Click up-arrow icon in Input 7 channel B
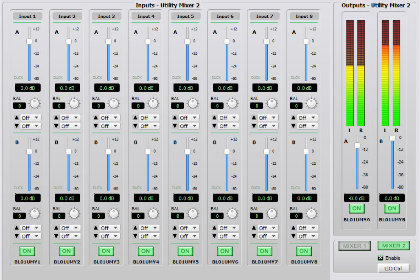The height and width of the screenshot is (280, 420). point(254,228)
